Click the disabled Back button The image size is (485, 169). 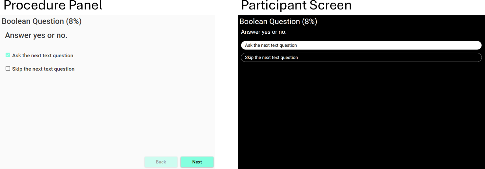(x=161, y=162)
